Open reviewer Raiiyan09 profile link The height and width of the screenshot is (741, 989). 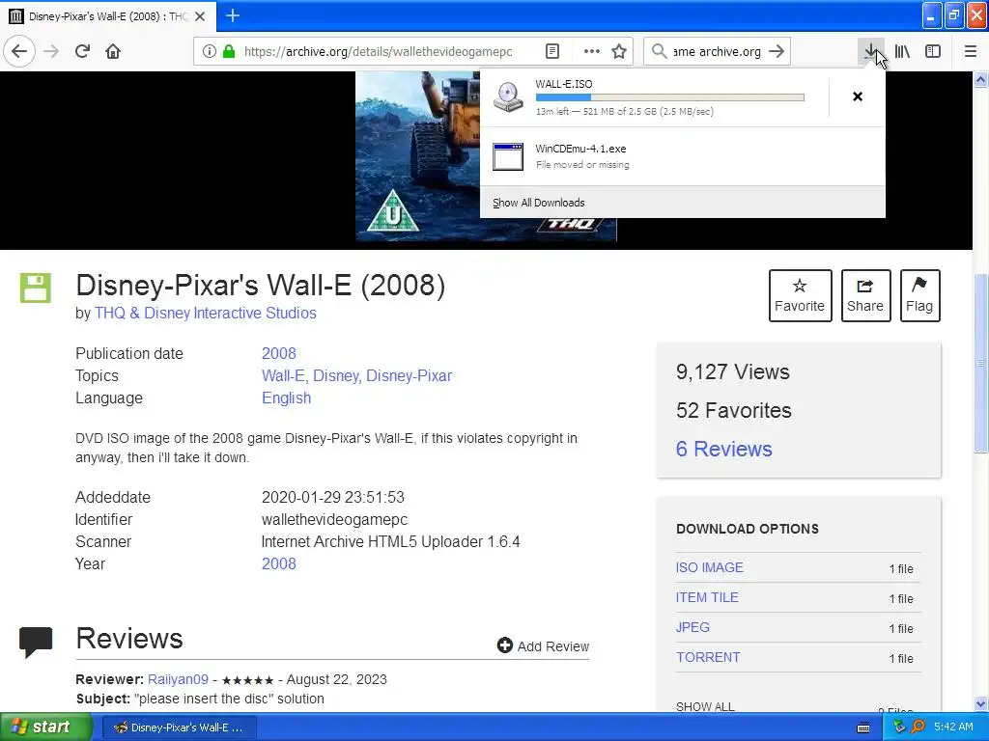pos(178,680)
